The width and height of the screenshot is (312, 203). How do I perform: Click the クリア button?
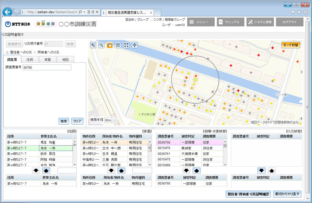click(77, 121)
